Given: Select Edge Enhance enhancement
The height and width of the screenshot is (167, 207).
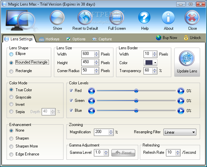Looking at the screenshot, I should pyautogui.click(x=11, y=154).
